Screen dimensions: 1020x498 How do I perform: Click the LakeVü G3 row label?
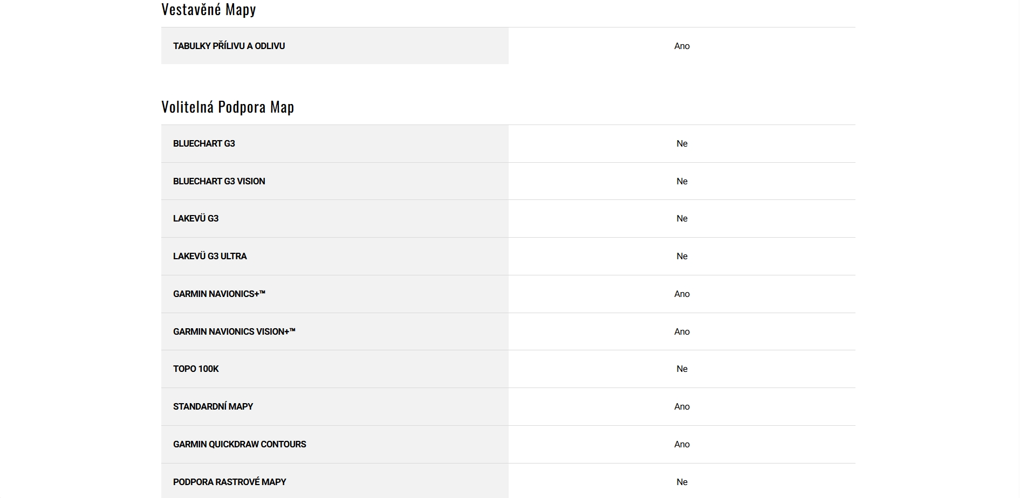(196, 218)
